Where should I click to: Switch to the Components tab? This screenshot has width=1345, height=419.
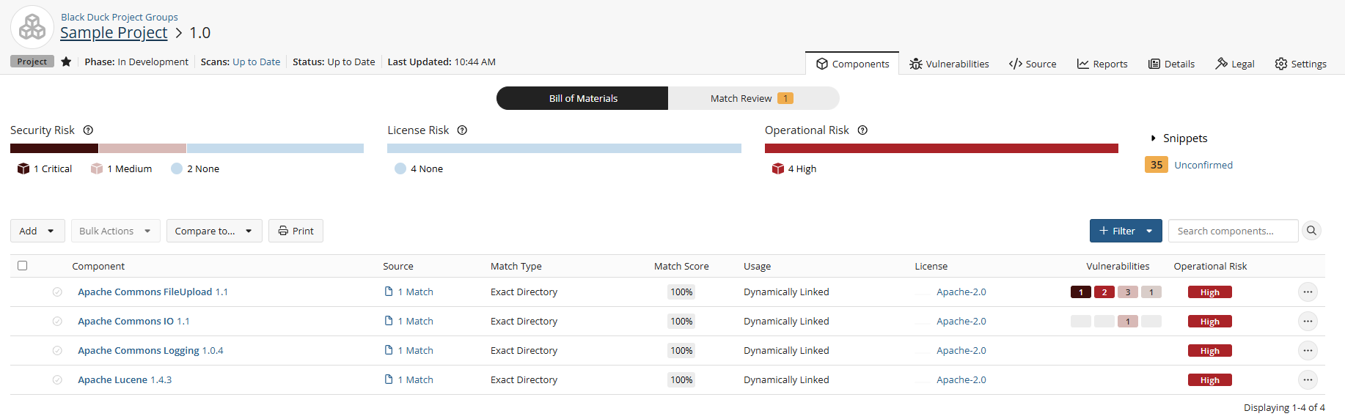(852, 64)
